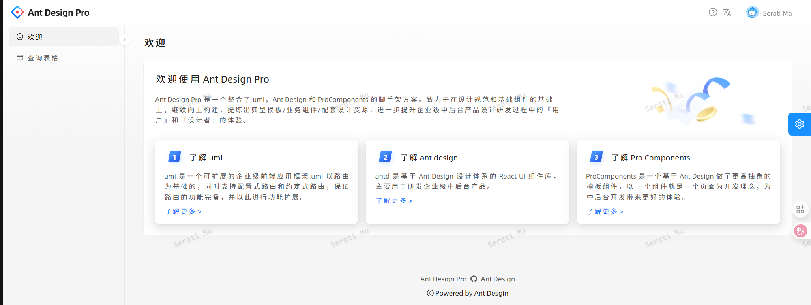Click the table icon beside 查询表格

[20, 58]
